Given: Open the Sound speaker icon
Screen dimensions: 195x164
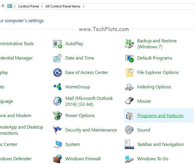Looking at the screenshot, I should [129, 130].
